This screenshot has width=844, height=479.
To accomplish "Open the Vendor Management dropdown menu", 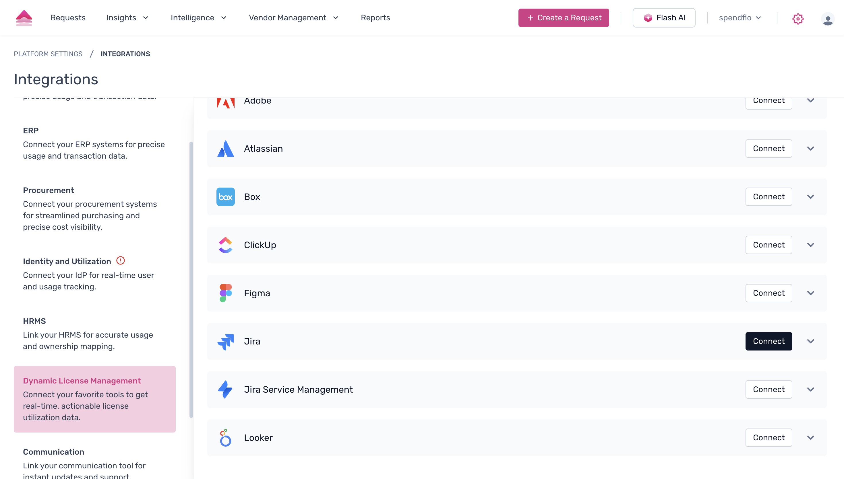I will click(x=293, y=18).
